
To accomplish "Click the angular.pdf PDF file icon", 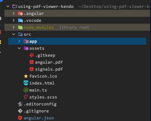I will 32,62.
